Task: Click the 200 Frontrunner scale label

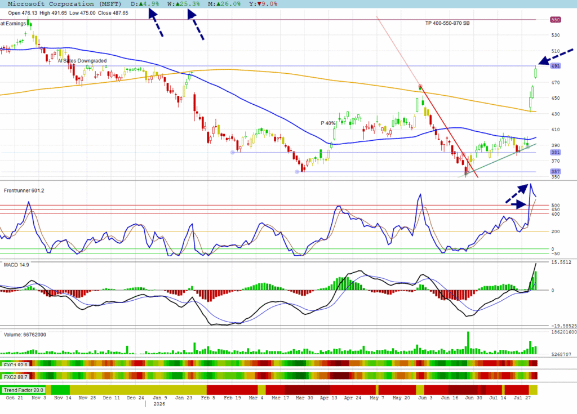Action: click(x=555, y=232)
